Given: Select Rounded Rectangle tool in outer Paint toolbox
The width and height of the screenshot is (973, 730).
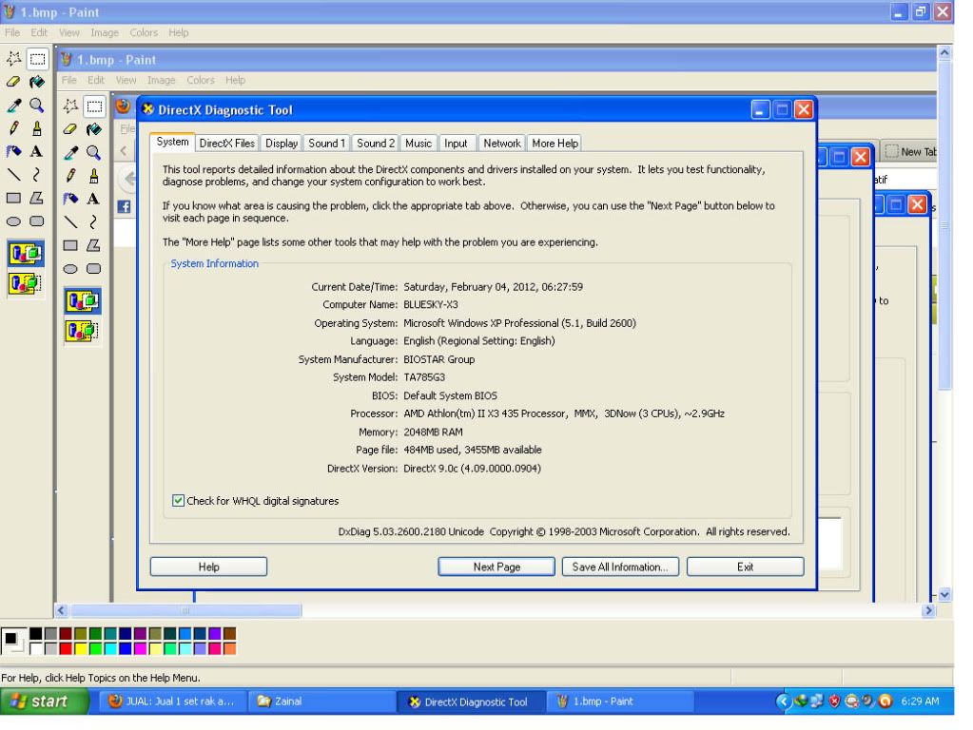Looking at the screenshot, I should click(37, 221).
